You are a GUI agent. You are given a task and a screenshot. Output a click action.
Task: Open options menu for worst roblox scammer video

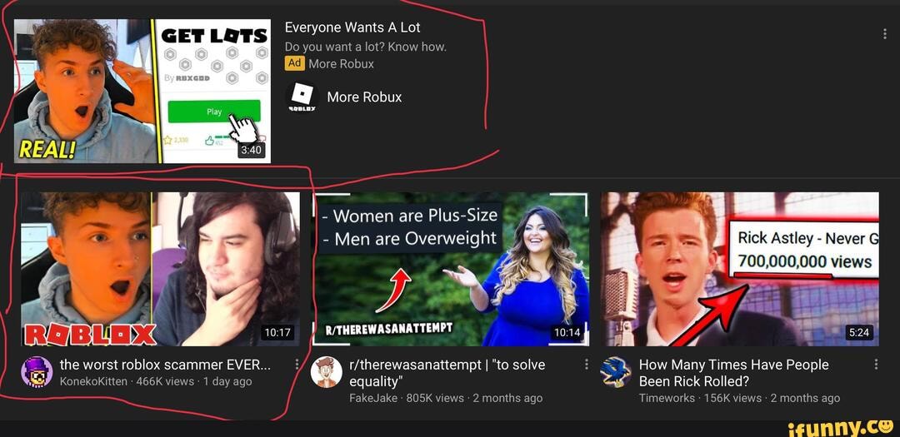pos(297,365)
